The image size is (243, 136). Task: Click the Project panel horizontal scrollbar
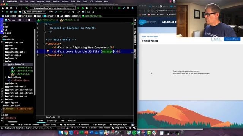pyautogui.click(x=13, y=122)
